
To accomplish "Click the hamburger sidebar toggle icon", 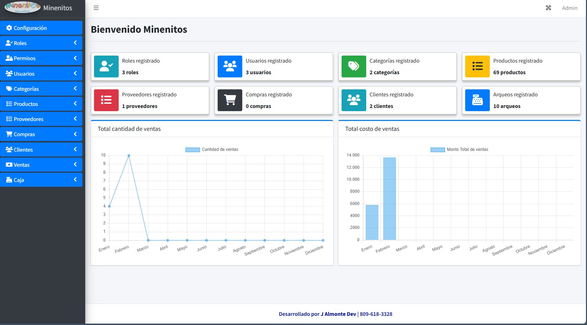I will (x=96, y=8).
